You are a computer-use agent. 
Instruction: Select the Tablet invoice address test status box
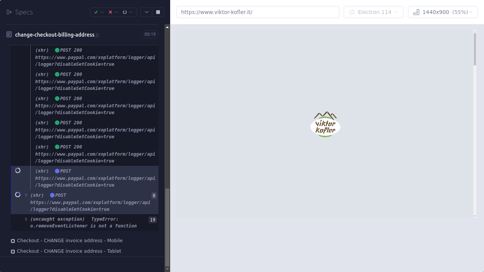(x=13, y=252)
